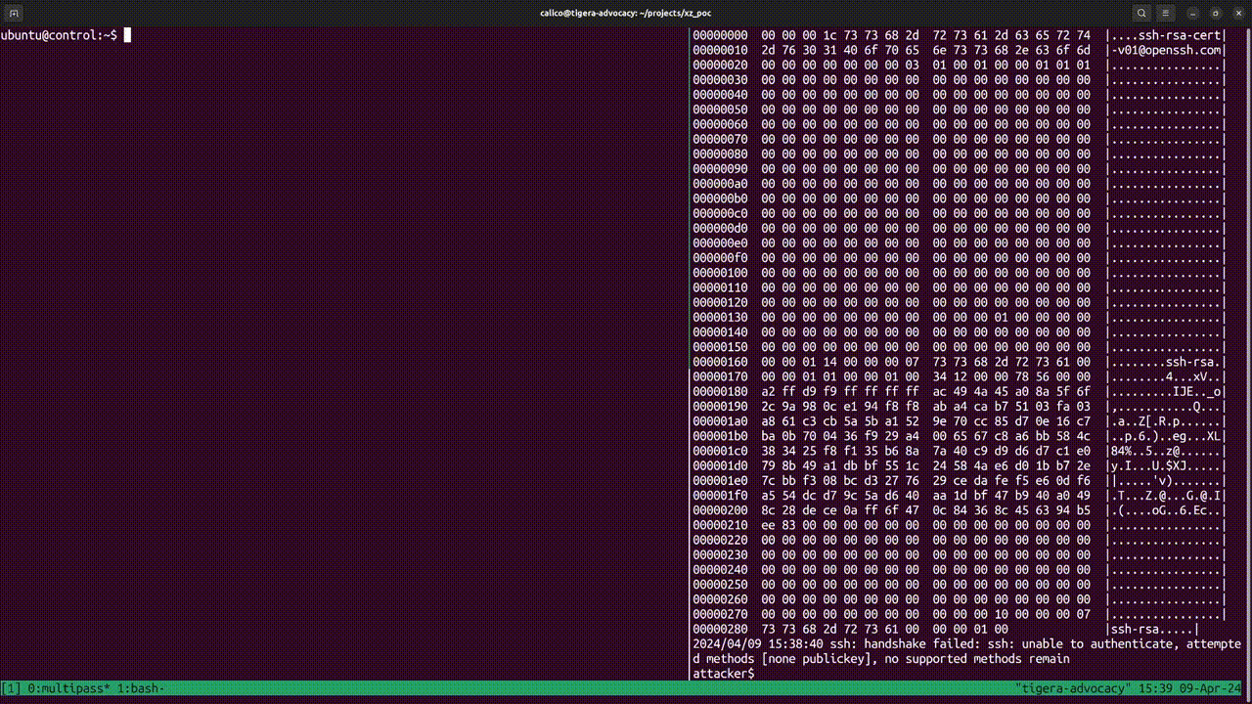Click the hexdump offset 00000170
Image resolution: width=1252 pixels, height=704 pixels.
click(x=720, y=376)
